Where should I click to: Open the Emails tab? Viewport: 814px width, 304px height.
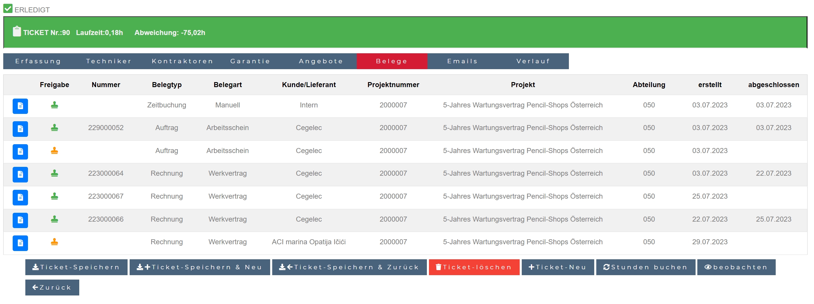(x=463, y=61)
